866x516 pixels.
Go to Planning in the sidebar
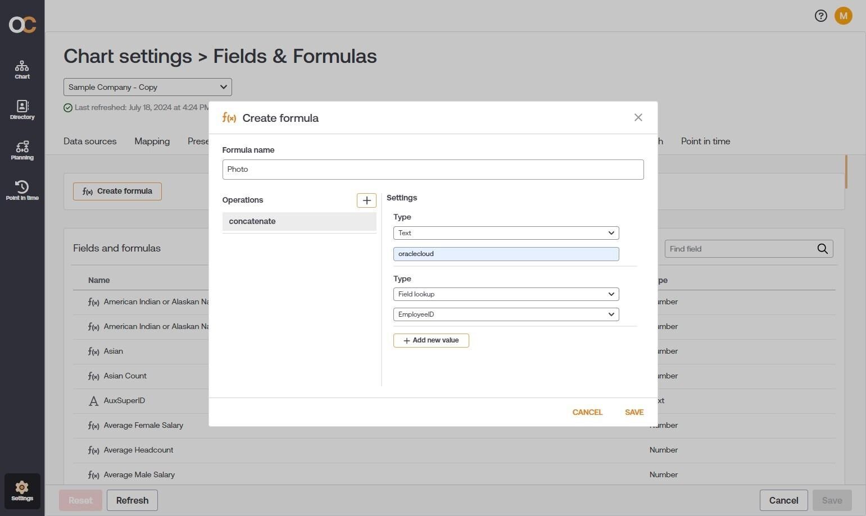22,150
